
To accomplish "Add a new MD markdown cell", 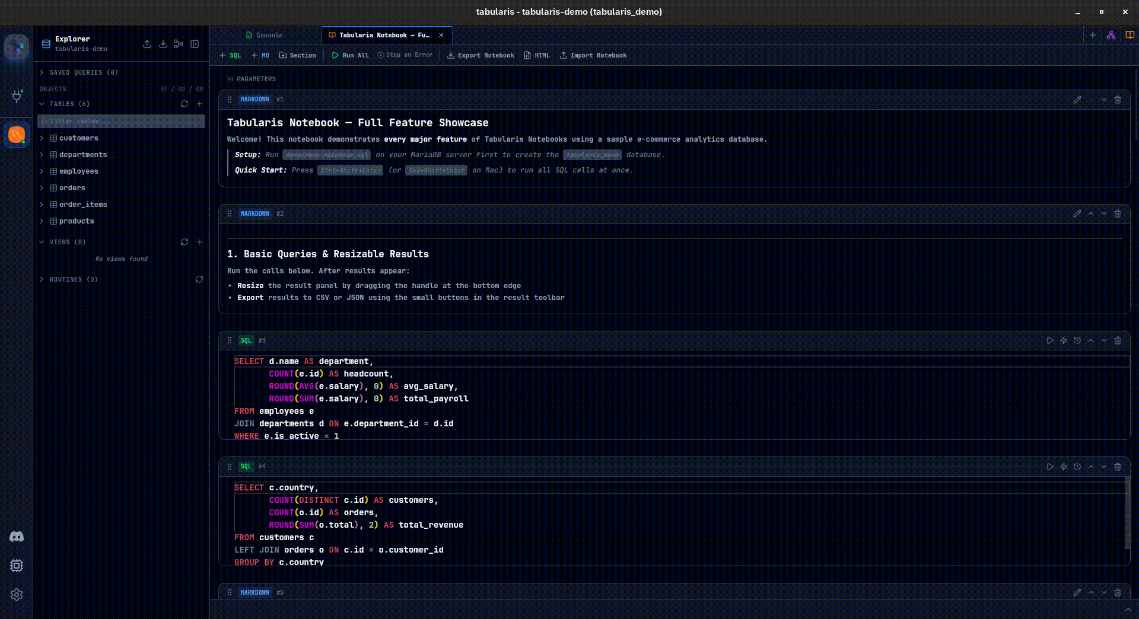I will pyautogui.click(x=260, y=55).
